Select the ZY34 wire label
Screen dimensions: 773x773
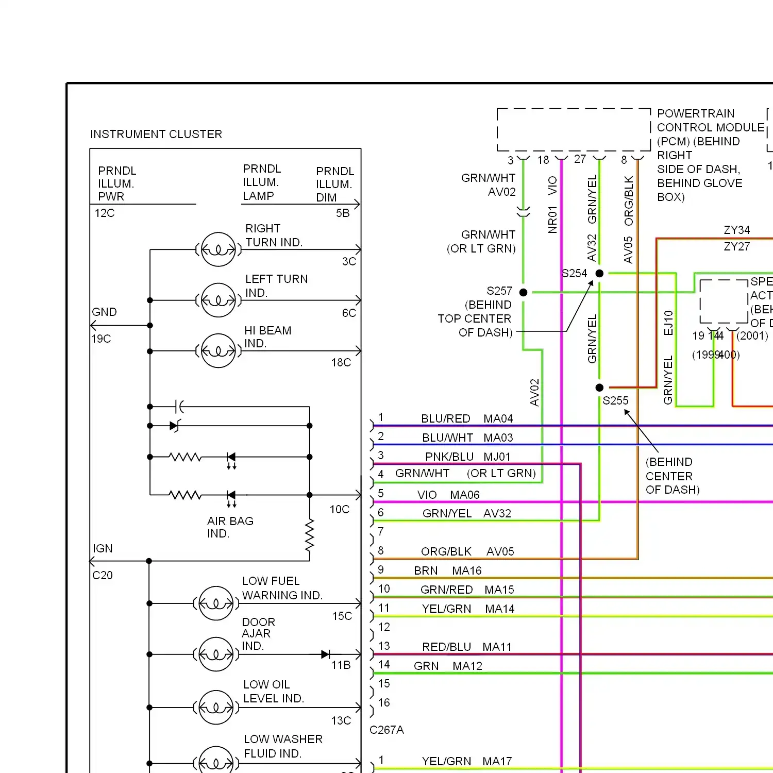[x=737, y=230]
